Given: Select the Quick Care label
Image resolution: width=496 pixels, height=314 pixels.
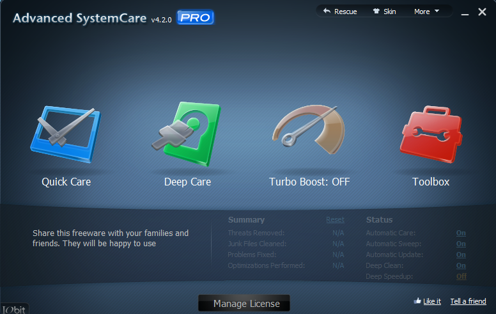Looking at the screenshot, I should click(x=66, y=182).
